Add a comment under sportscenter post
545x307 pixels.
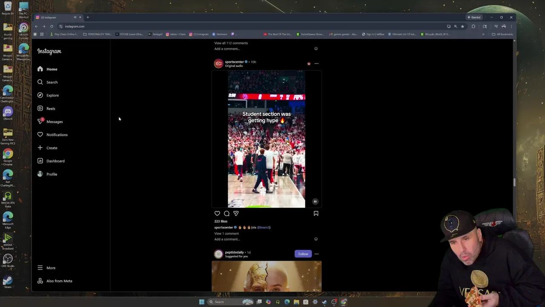click(227, 239)
